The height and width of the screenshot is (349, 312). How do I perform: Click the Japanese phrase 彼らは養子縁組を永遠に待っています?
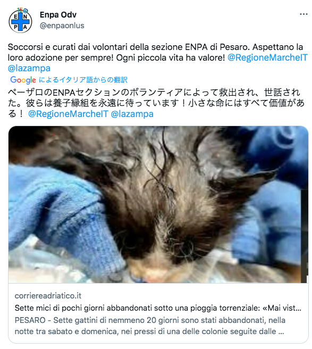coord(102,103)
